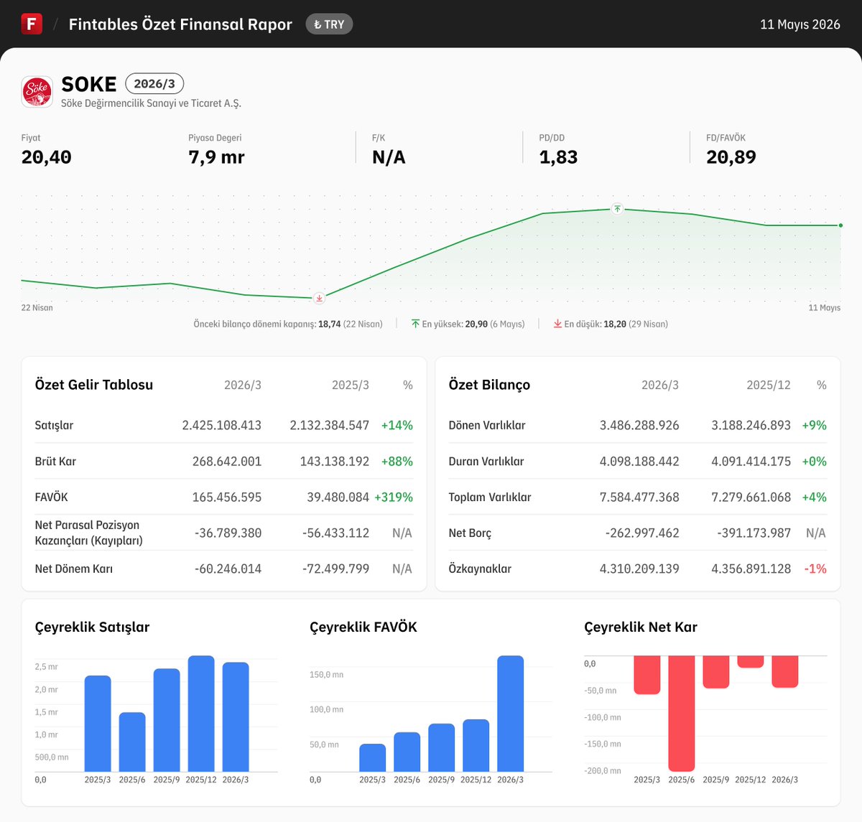862x822 pixels.
Task: Click the PD/DD value 1,83
Action: pos(558,157)
